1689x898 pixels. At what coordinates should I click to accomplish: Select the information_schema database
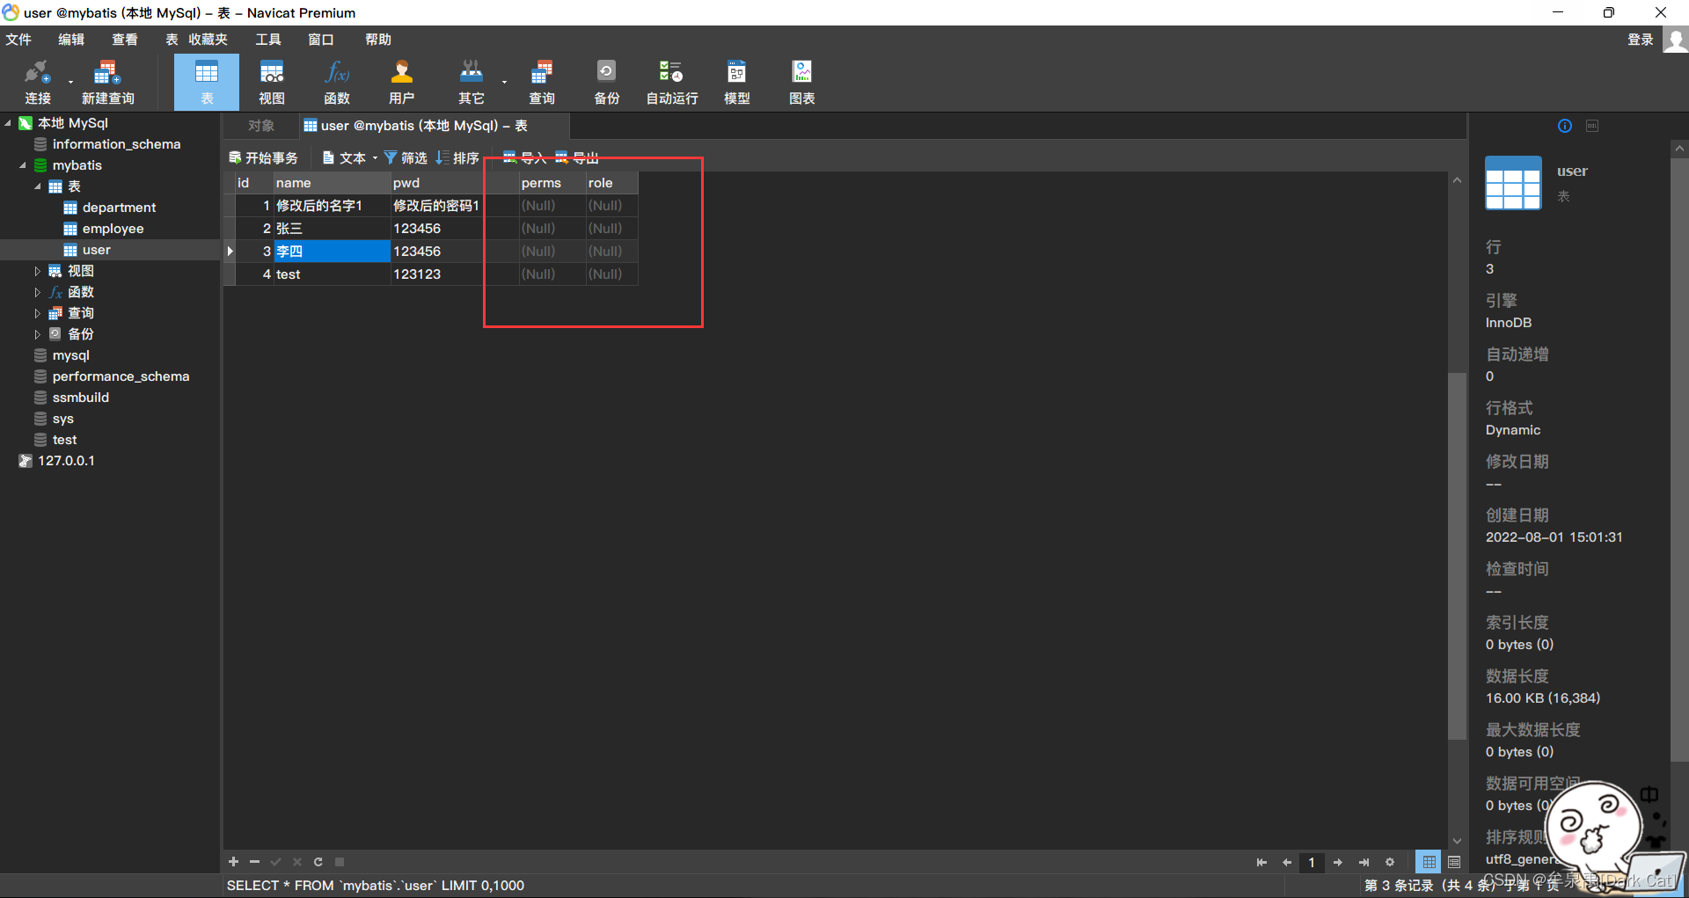(116, 144)
